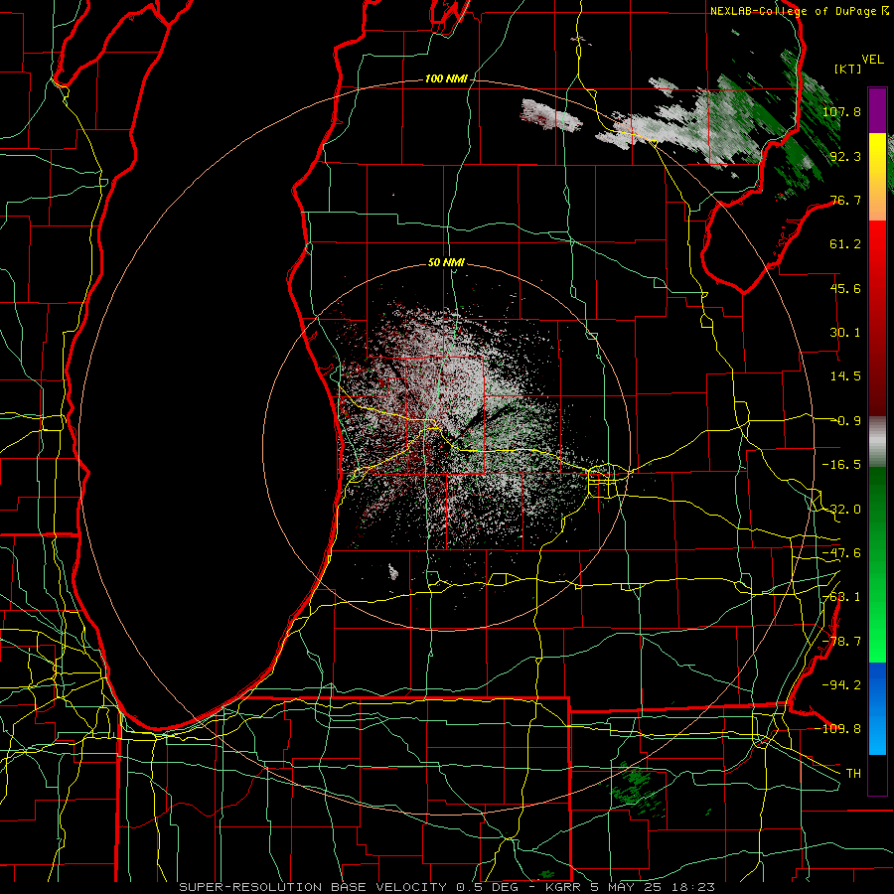
Task: Click the Super-Resolution Base Velocity caption
Action: 446,887
